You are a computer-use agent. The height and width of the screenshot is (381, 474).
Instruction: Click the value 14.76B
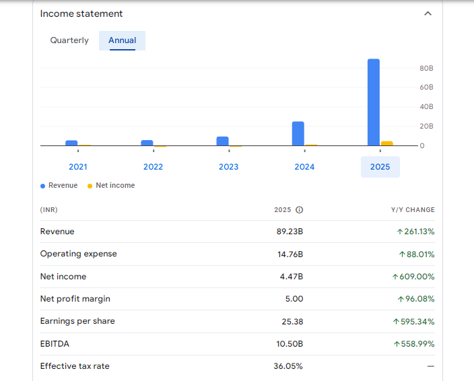(x=290, y=254)
